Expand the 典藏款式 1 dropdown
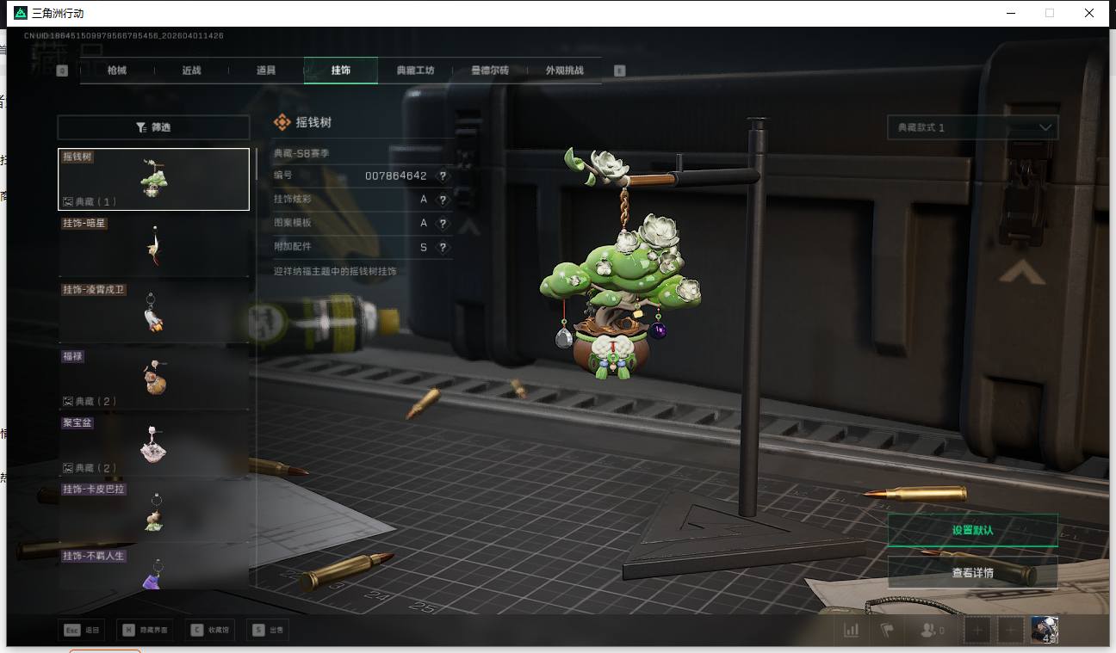This screenshot has width=1116, height=653. [x=972, y=127]
